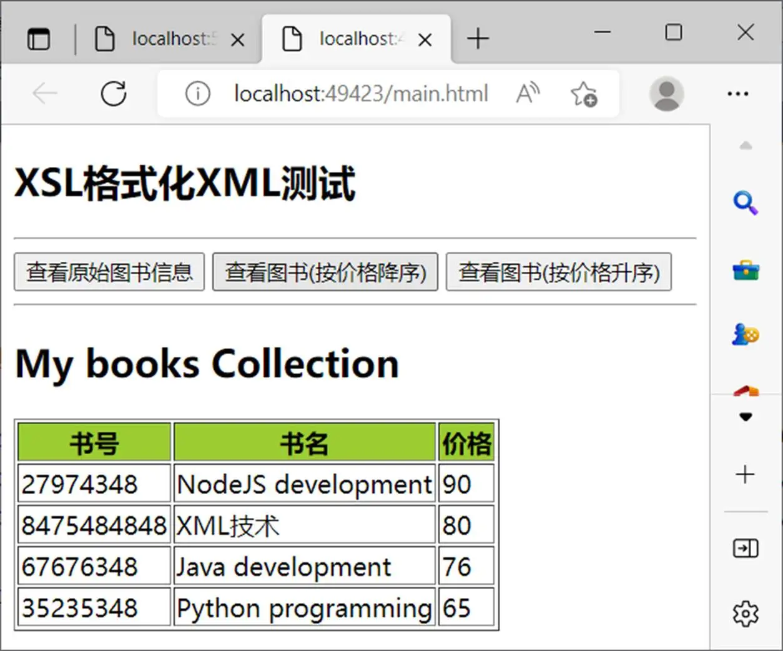This screenshot has height=651, width=783.
Task: Refresh the current page
Action: point(114,94)
